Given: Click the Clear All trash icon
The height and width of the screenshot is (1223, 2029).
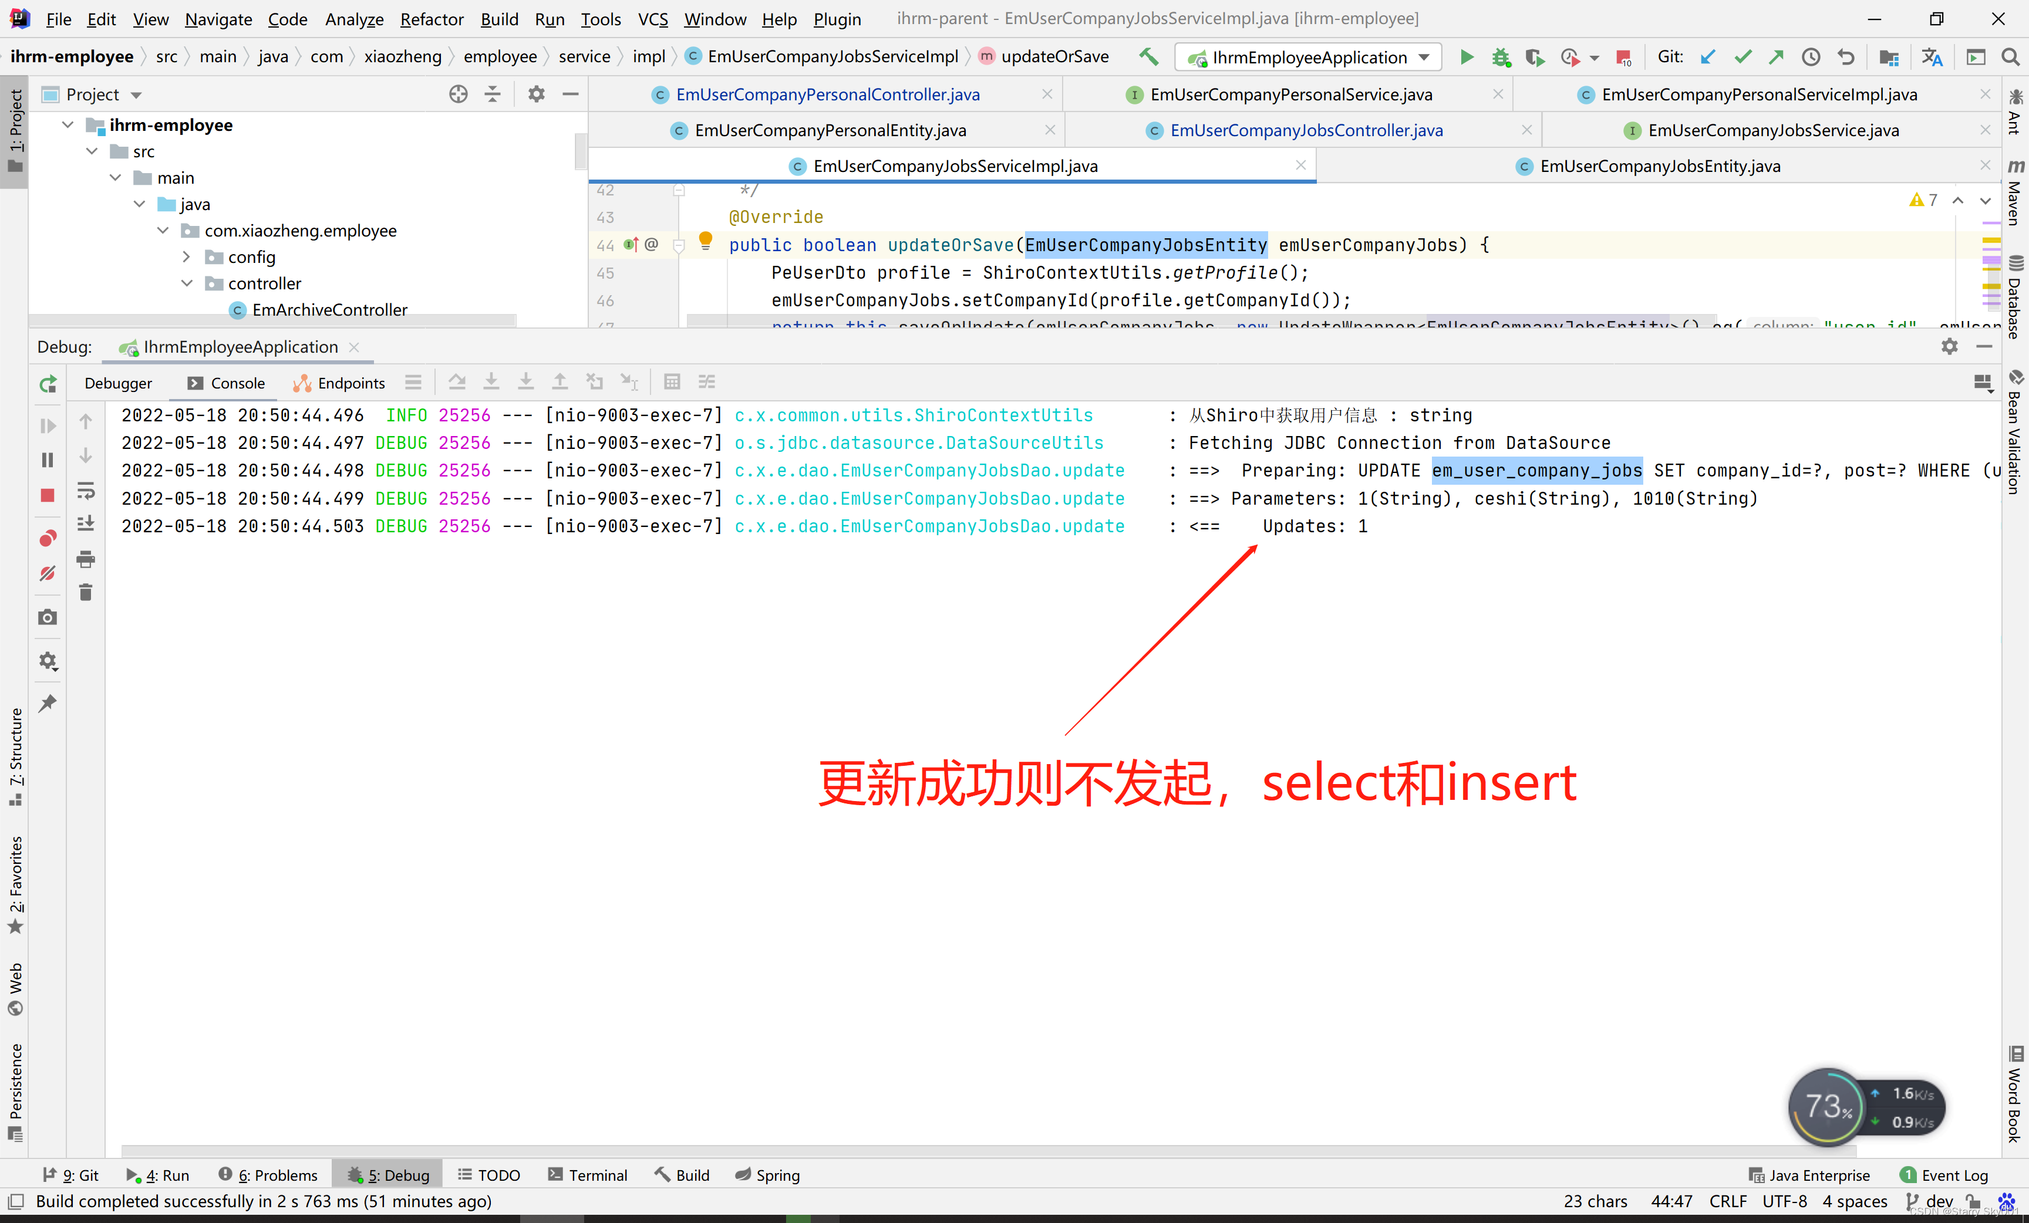Looking at the screenshot, I should point(86,593).
